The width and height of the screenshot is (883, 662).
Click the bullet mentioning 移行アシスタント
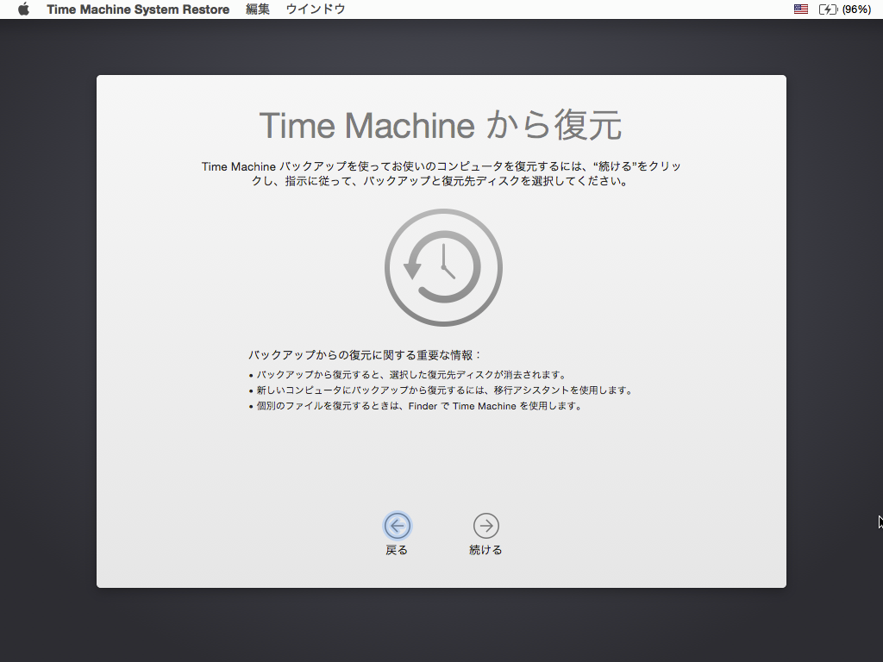coord(441,390)
